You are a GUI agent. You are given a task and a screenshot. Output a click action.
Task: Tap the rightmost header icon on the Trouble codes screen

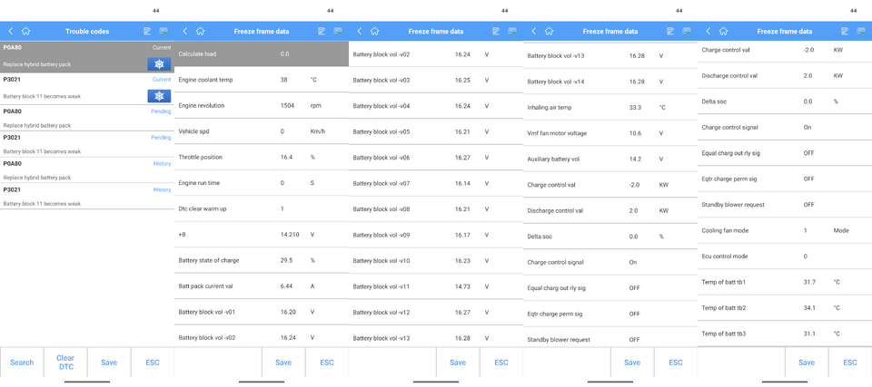[x=163, y=31]
